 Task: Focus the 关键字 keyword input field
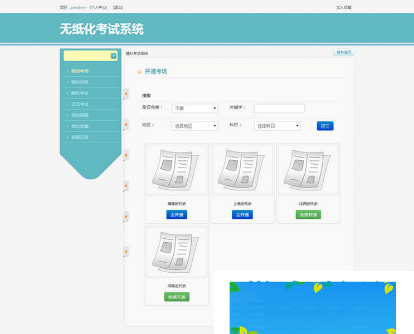(279, 109)
